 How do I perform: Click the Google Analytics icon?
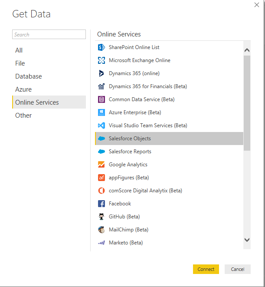[101, 165]
